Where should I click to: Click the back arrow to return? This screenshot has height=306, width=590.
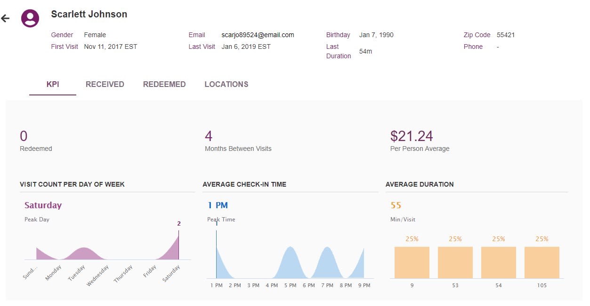[6, 18]
